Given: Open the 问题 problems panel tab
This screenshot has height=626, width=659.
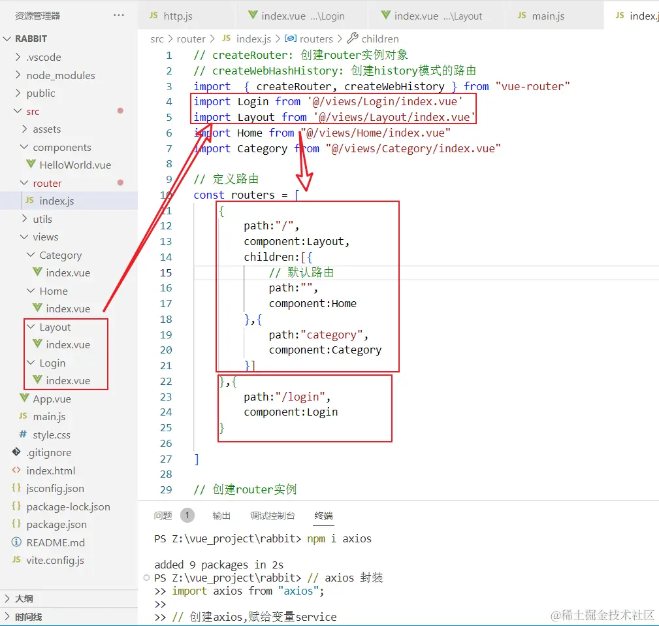Looking at the screenshot, I should pos(163,515).
